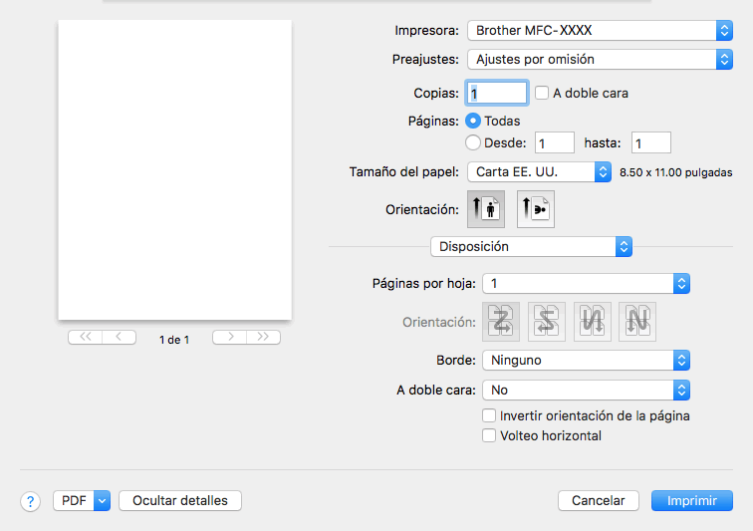Open A doble cara dropdown set to No
This screenshot has height=531, width=753.
click(586, 390)
